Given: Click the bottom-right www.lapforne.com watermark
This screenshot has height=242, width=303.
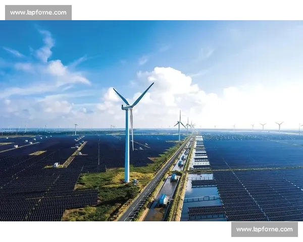Looking at the screenshot, I should (264, 229).
